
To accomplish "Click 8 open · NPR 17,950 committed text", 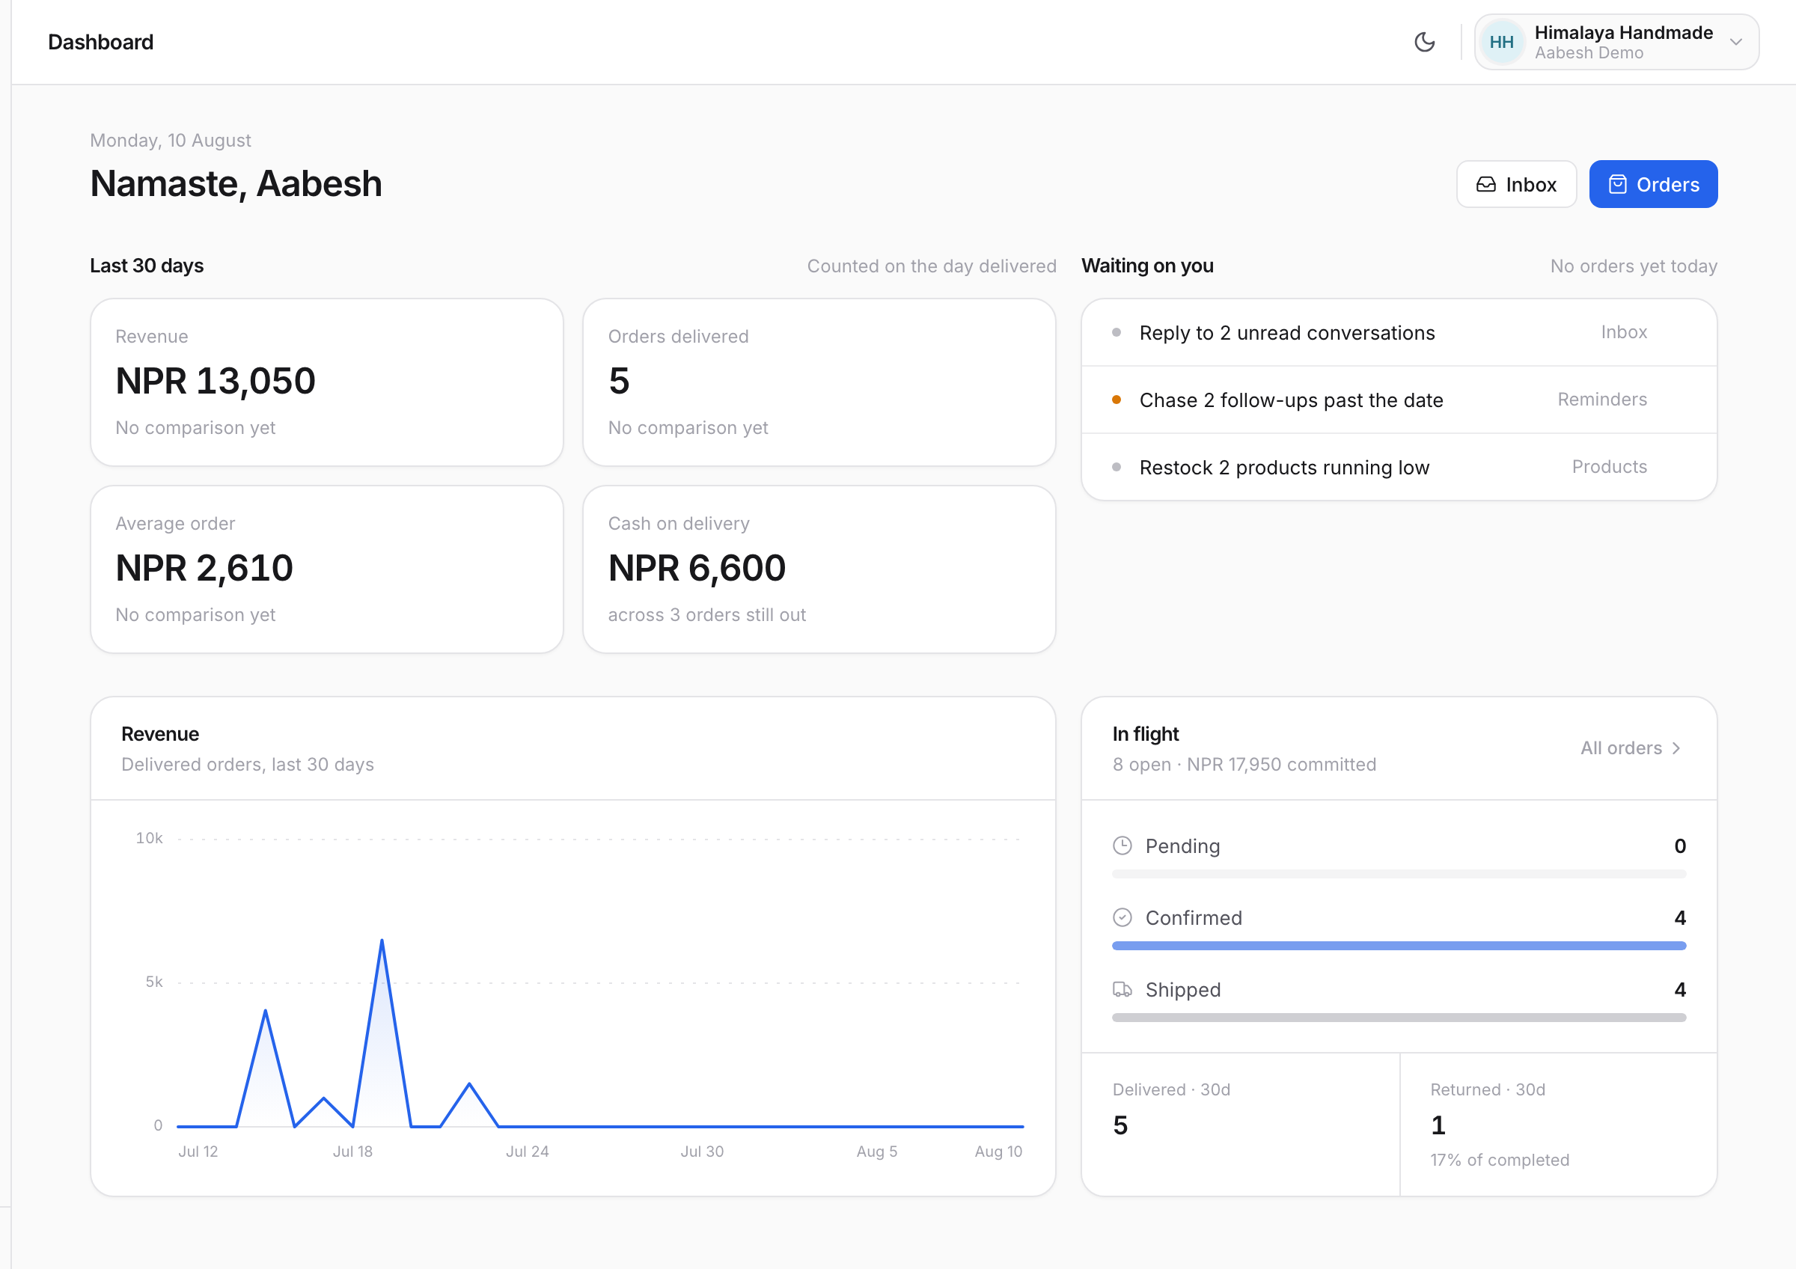I will tap(1244, 764).
